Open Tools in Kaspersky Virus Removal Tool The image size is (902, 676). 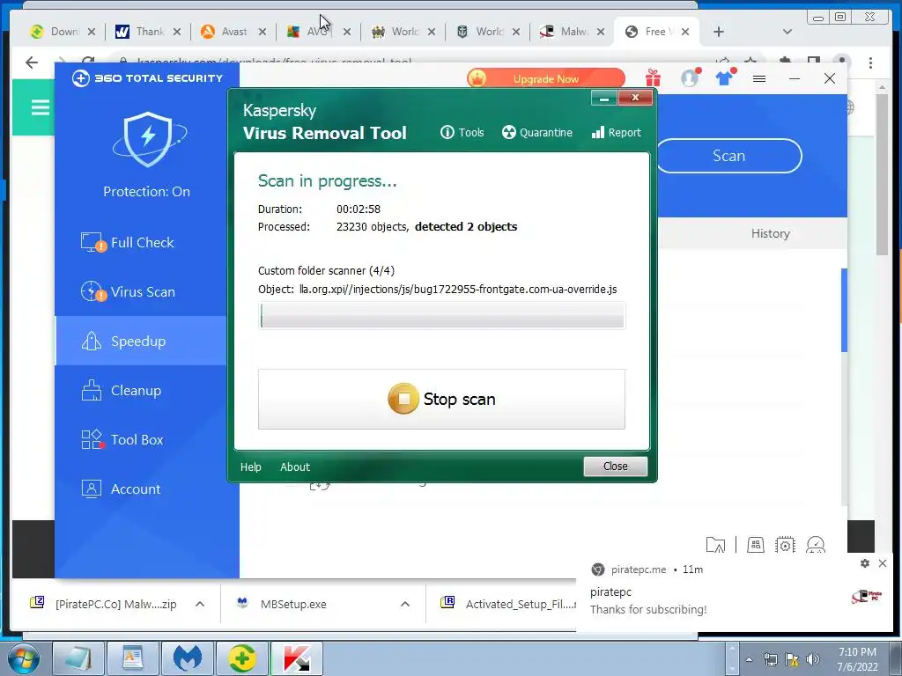462,133
